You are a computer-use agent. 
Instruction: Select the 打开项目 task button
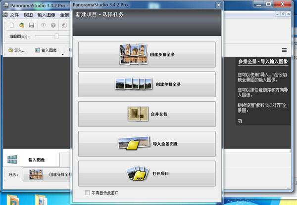point(147,174)
